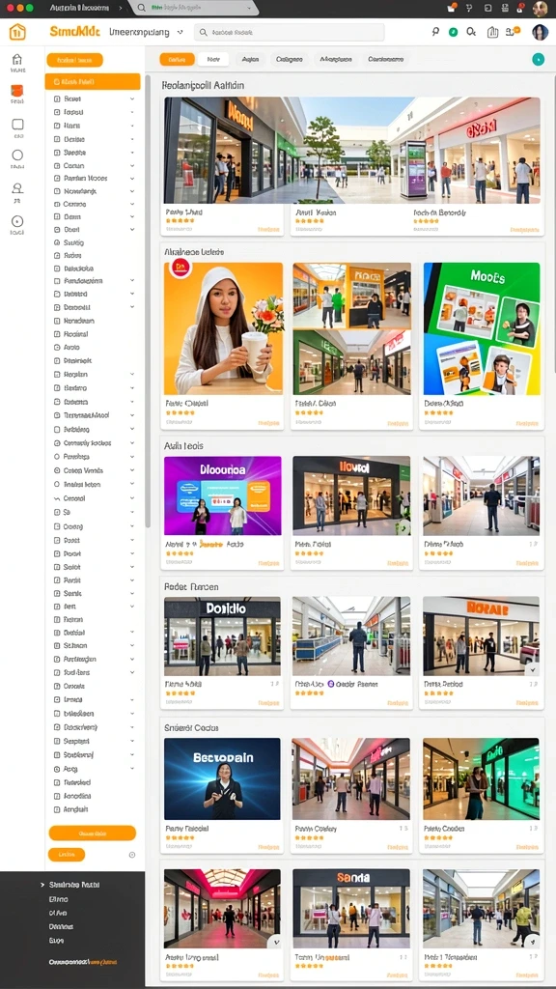Expand the chevron next to the header title
Viewport: 556px width, 989px height.
181,32
